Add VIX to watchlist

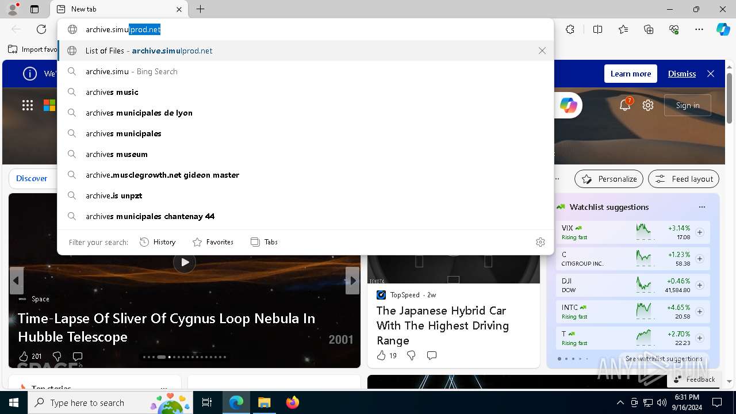[x=700, y=232]
